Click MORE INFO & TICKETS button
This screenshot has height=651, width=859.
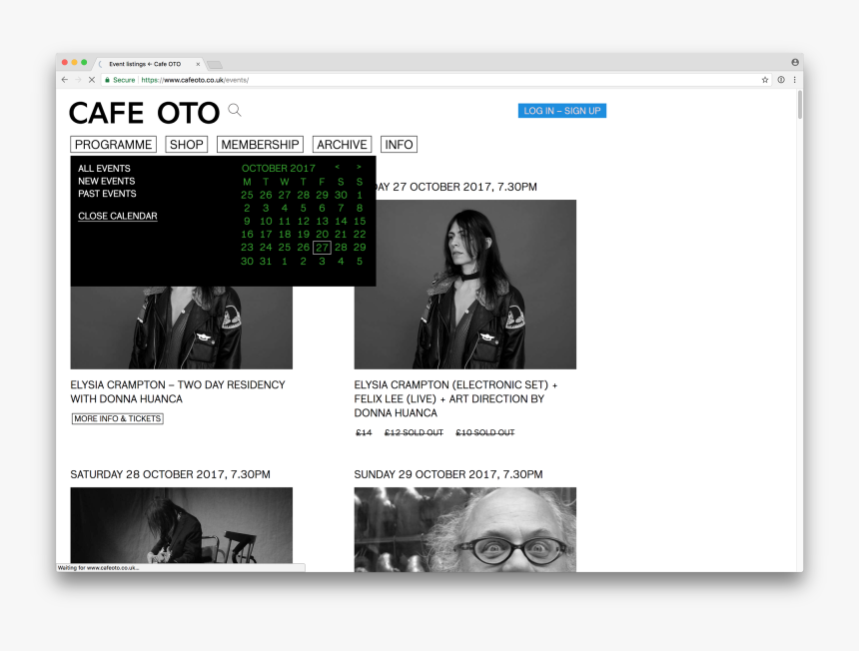pos(118,418)
